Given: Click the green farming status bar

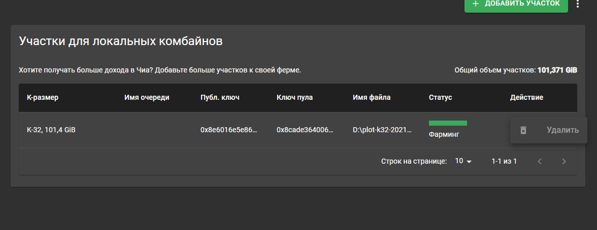Looking at the screenshot, I should tap(448, 123).
